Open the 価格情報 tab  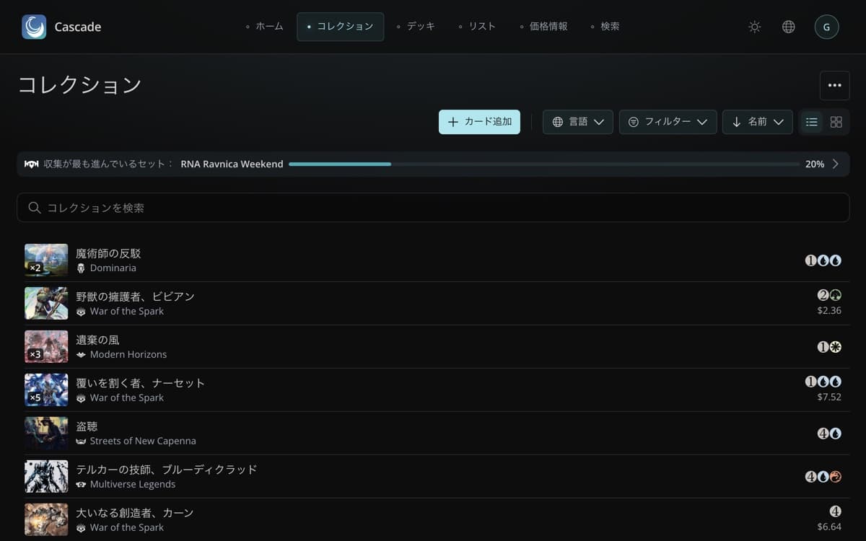point(543,27)
